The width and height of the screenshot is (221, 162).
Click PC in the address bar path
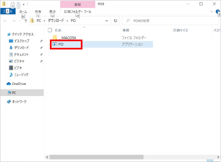point(39,21)
